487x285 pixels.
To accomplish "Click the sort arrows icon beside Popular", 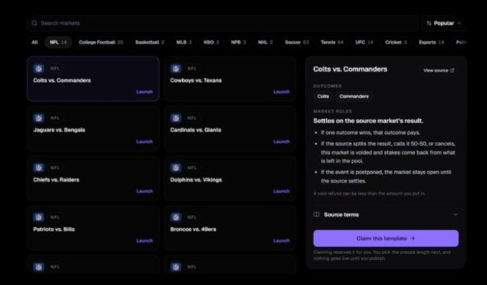I will tap(429, 23).
